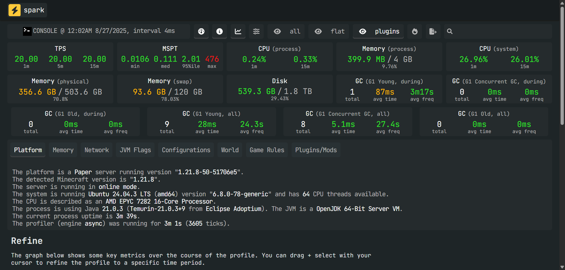Click G1 Young all 28ms avg time
The image size is (565, 270).
point(207,124)
